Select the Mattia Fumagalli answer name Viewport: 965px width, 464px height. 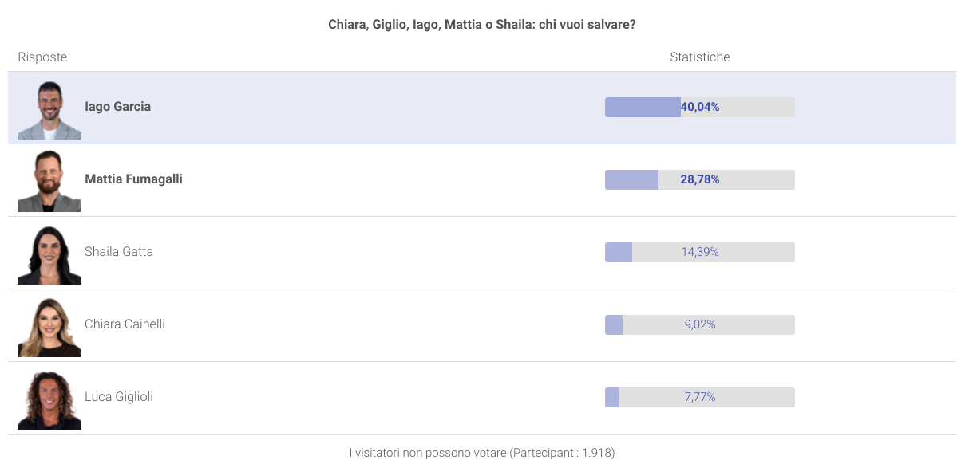click(x=133, y=179)
